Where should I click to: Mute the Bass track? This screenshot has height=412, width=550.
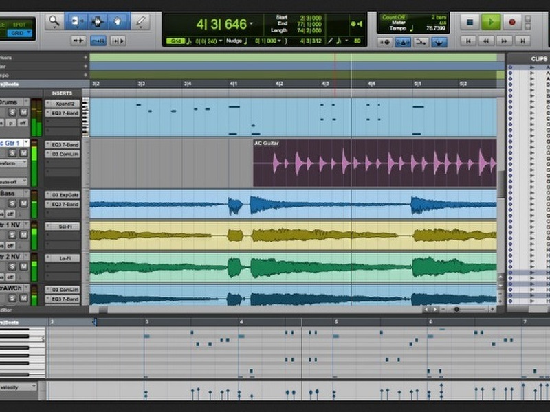(23, 204)
